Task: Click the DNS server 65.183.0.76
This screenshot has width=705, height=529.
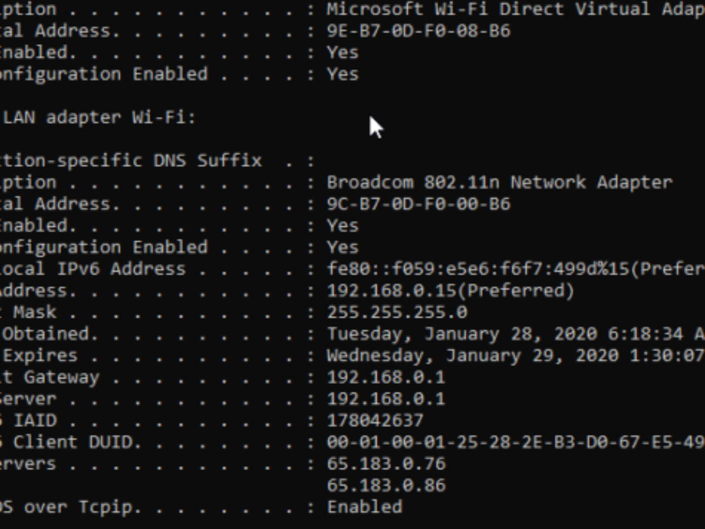Action: (386, 464)
